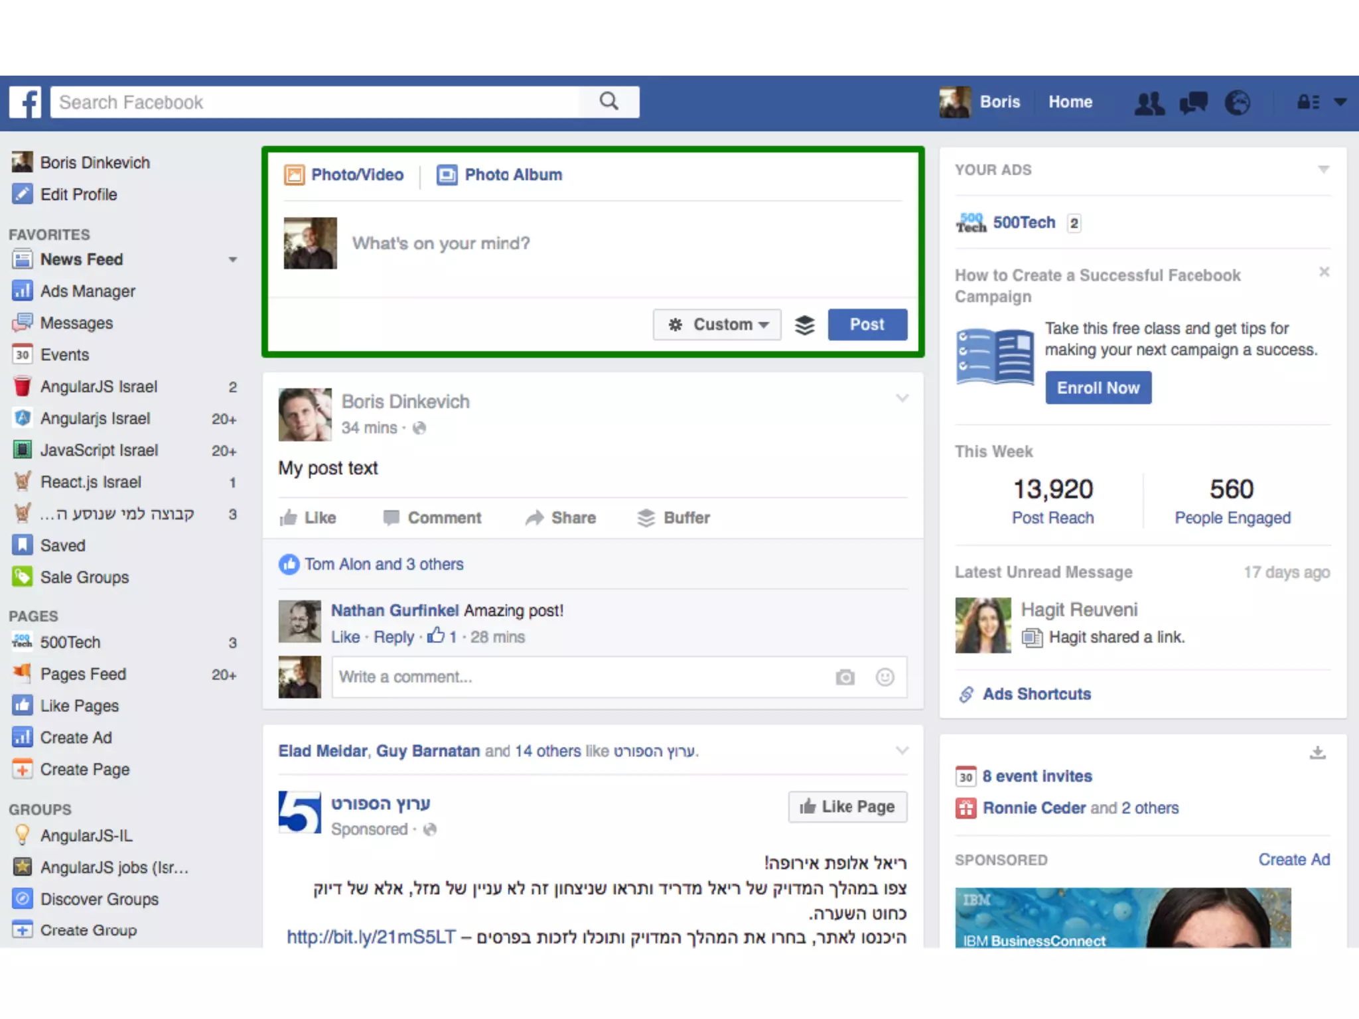Click the download icon above event invites

[x=1318, y=752]
